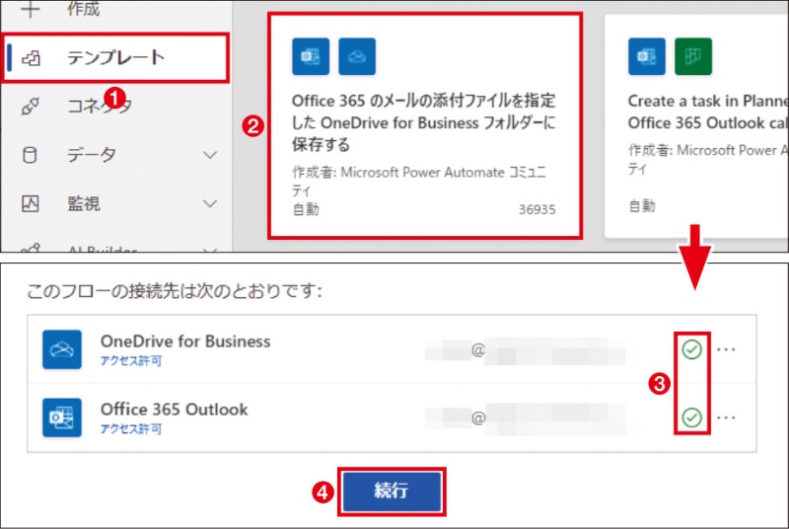Click the Office 365 Outlook connection name

click(x=175, y=410)
